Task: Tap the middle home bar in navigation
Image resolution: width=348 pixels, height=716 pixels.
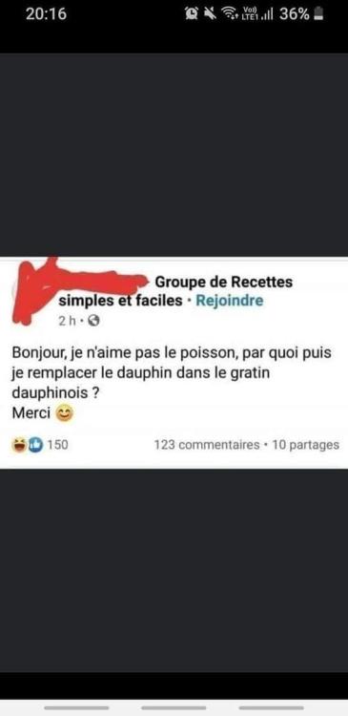Action: 174,707
